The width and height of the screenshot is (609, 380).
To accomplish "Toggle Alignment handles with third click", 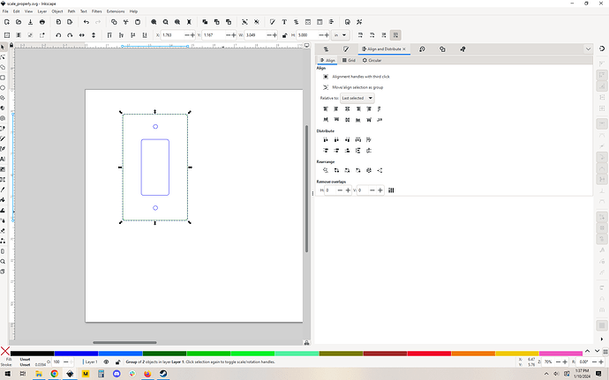I will (x=326, y=77).
